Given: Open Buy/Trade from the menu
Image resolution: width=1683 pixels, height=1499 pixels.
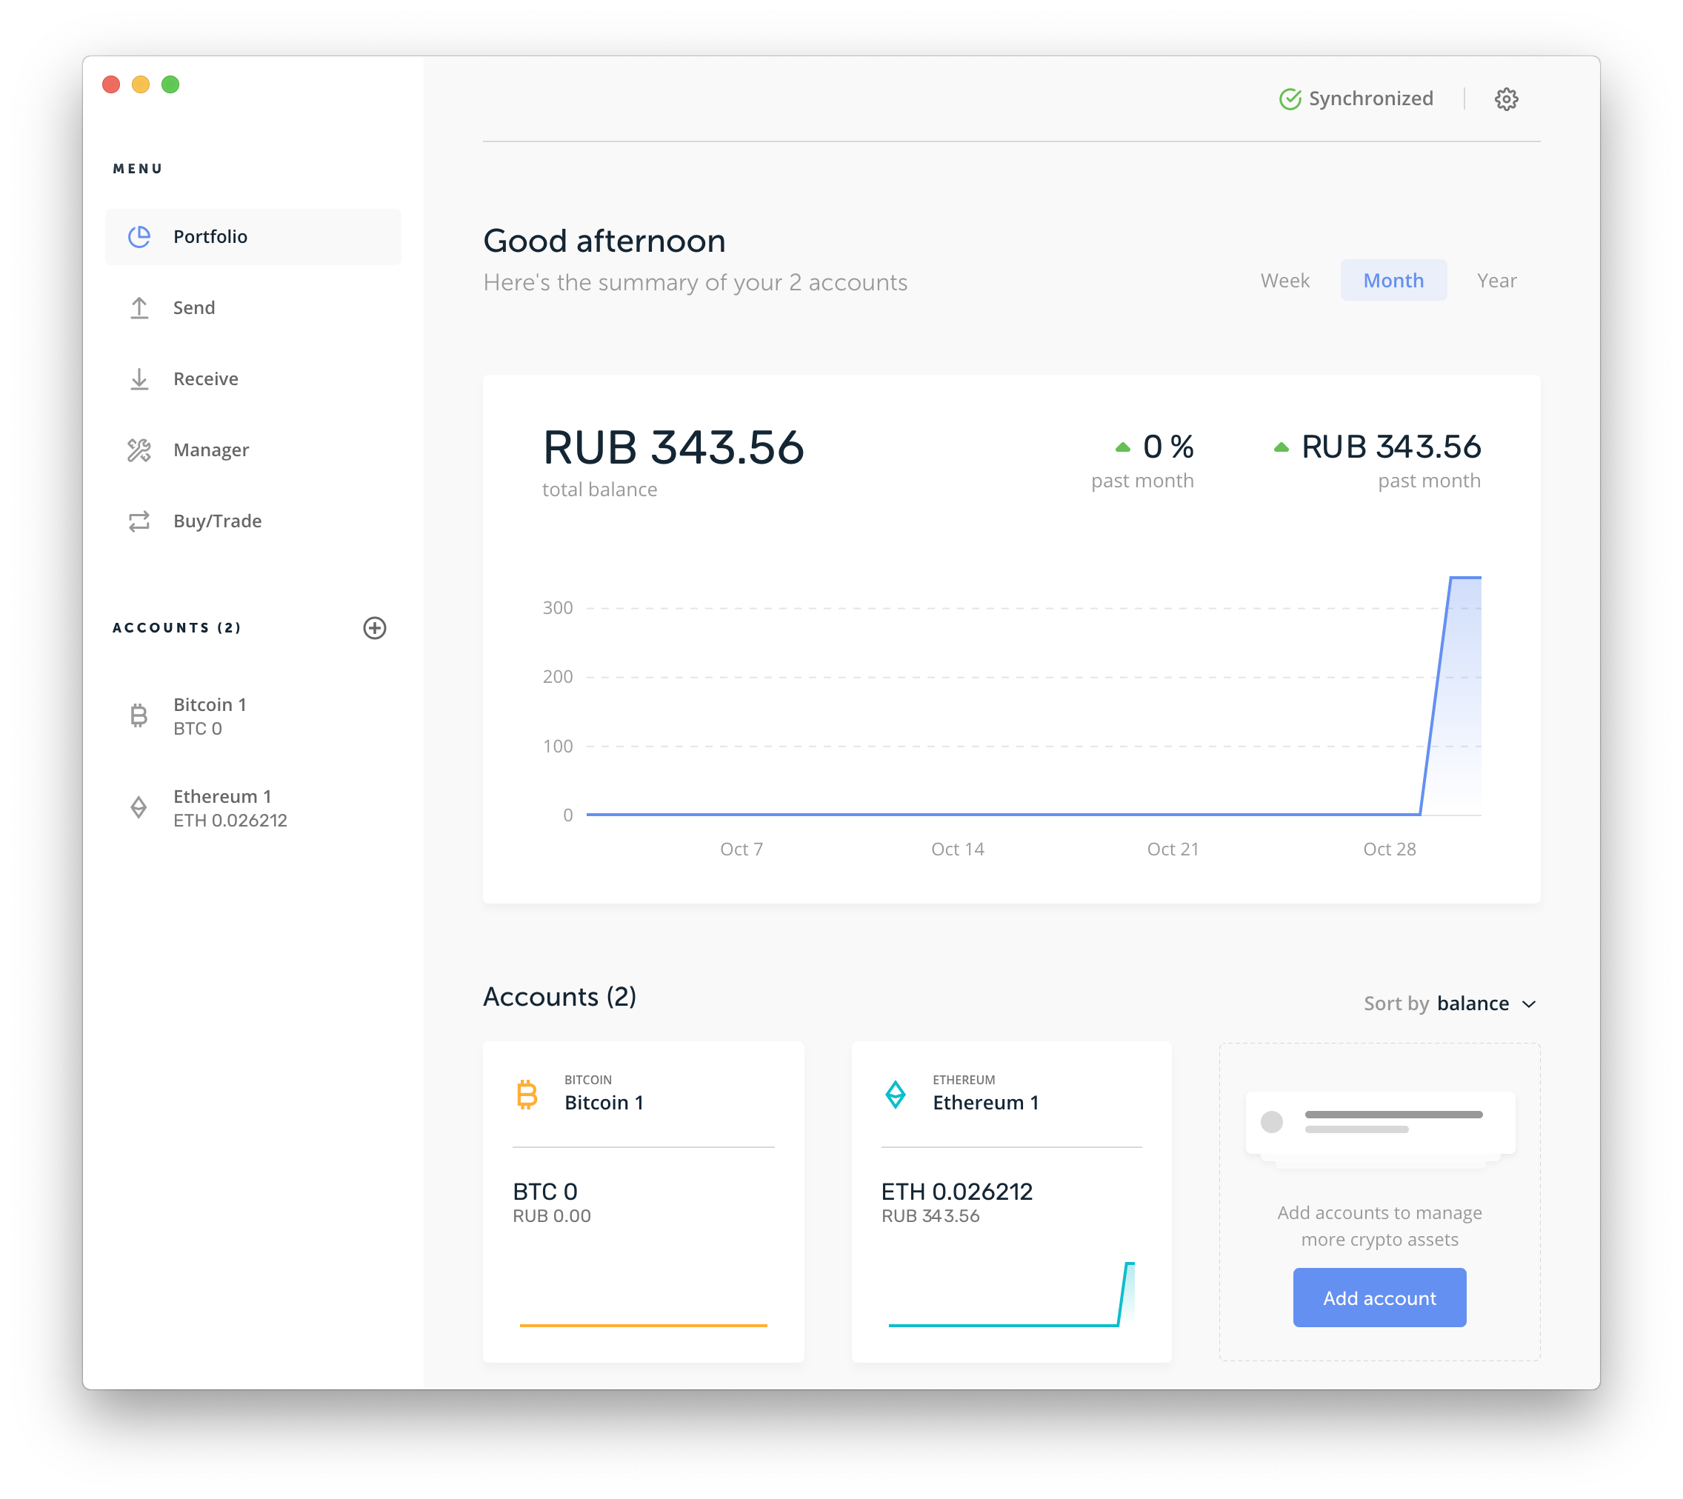Looking at the screenshot, I should tap(253, 521).
